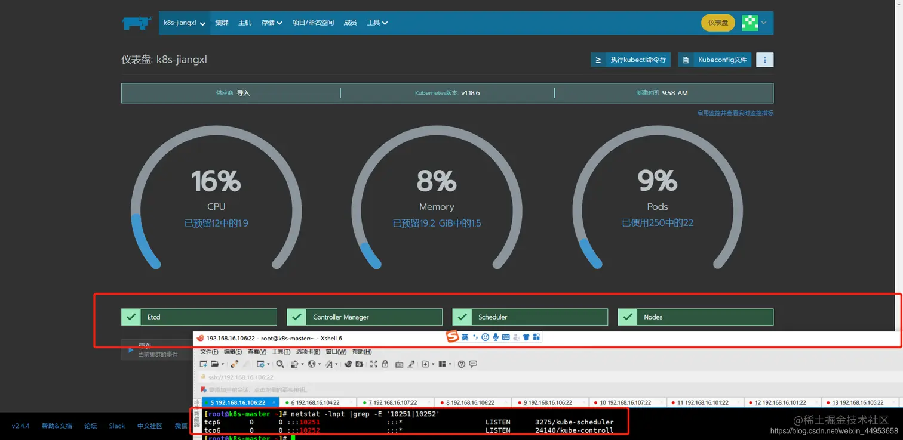Click Xshell layout panes icon
This screenshot has height=440, width=903.
click(x=443, y=364)
